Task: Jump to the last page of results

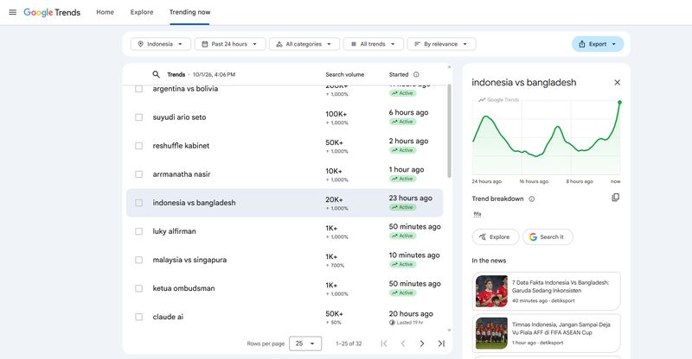Action: point(441,343)
